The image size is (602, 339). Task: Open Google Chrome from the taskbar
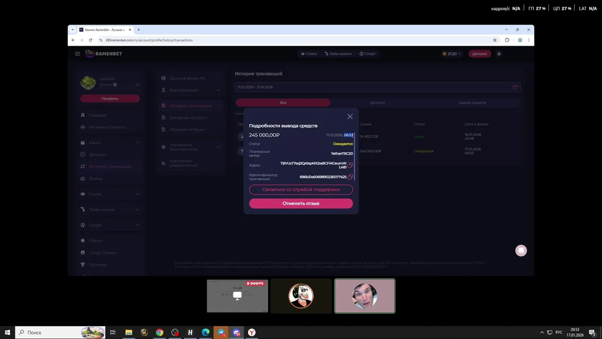point(159,332)
